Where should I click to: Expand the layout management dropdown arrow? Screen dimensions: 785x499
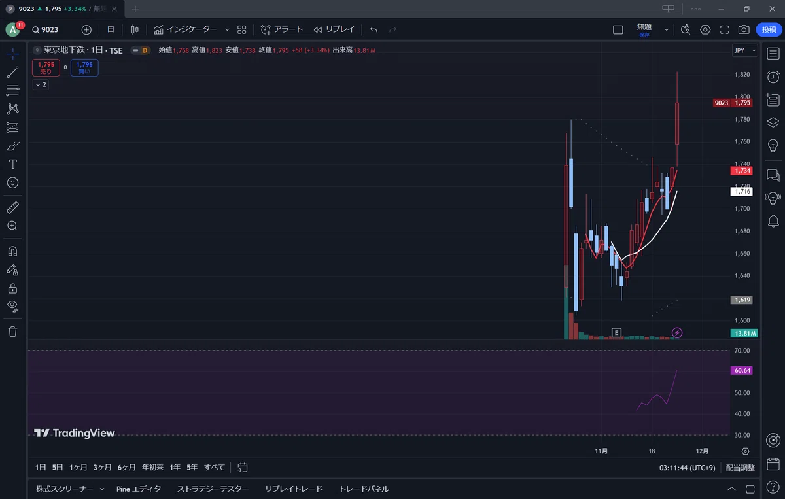tap(667, 29)
